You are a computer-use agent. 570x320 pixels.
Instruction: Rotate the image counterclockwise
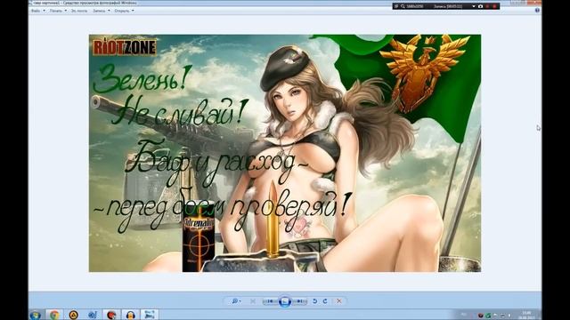[314, 301]
